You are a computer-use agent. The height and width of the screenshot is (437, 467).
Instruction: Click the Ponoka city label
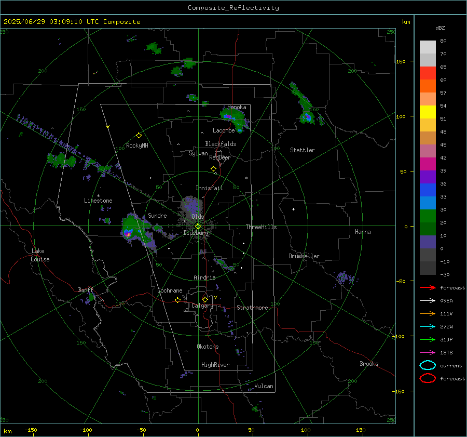pyautogui.click(x=237, y=107)
